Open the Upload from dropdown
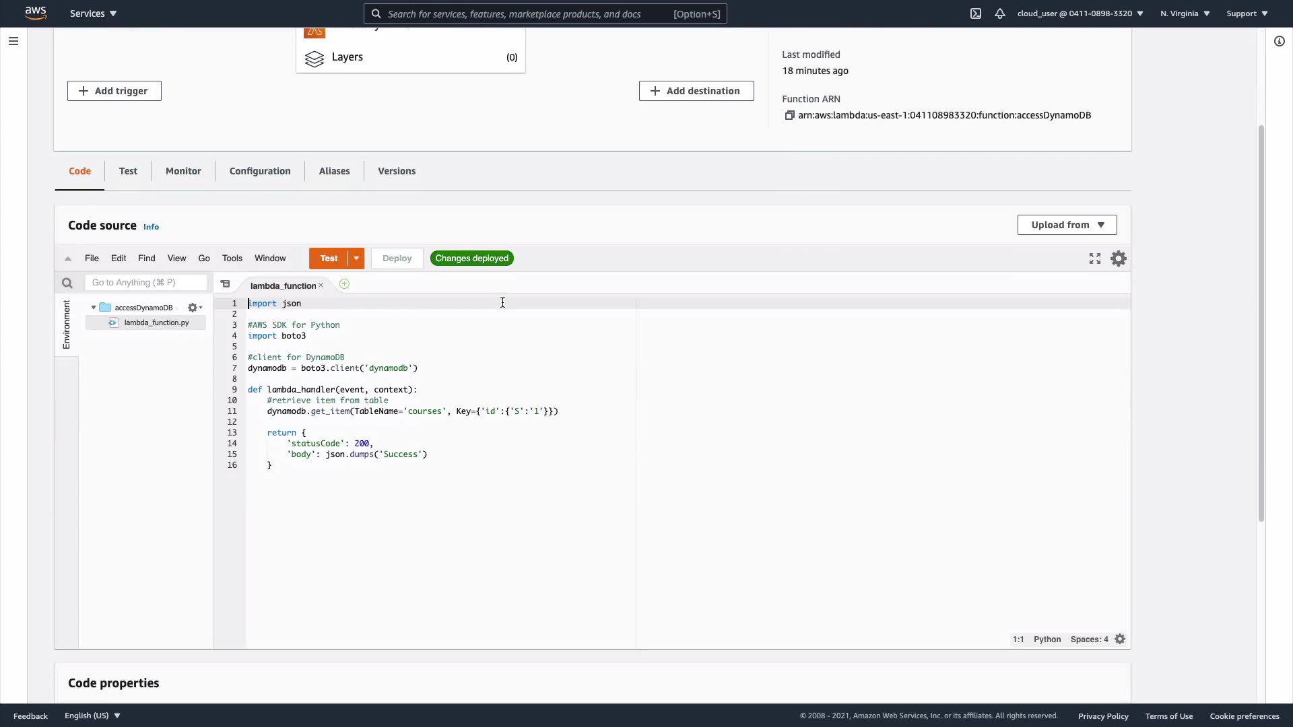The height and width of the screenshot is (727, 1293). point(1067,225)
